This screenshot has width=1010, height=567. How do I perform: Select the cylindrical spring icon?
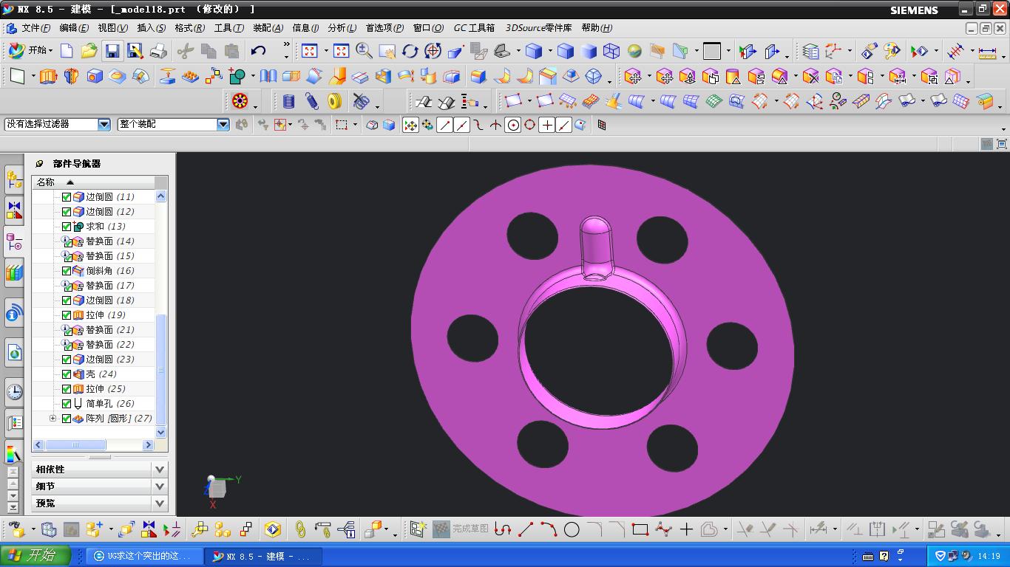[x=288, y=101]
